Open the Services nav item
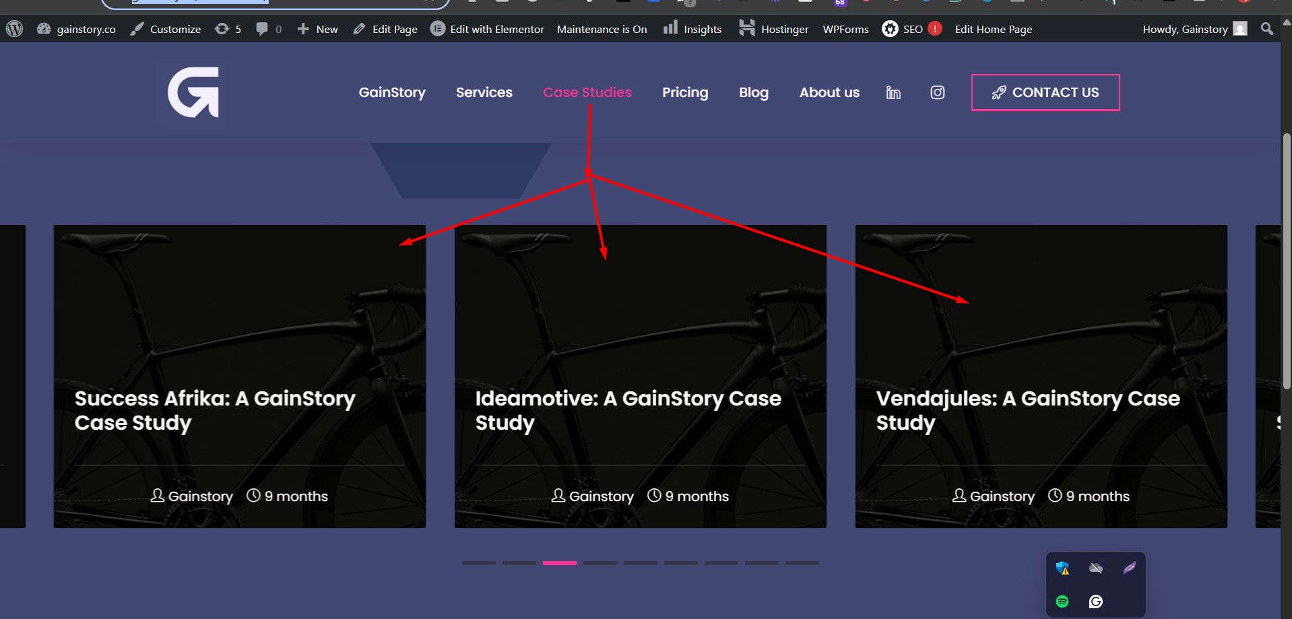This screenshot has width=1292, height=619. [484, 92]
